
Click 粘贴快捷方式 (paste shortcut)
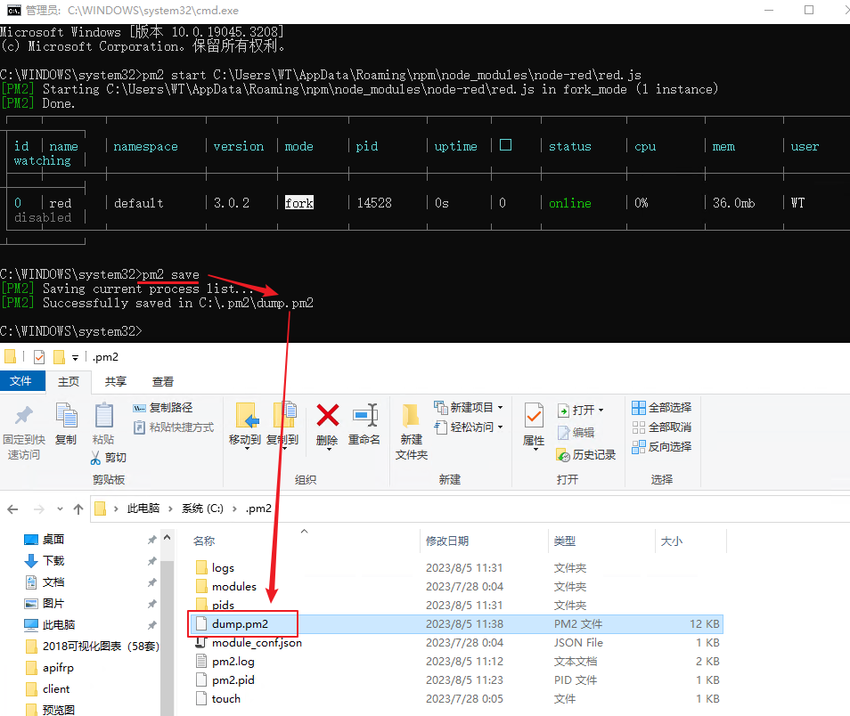tap(174, 427)
